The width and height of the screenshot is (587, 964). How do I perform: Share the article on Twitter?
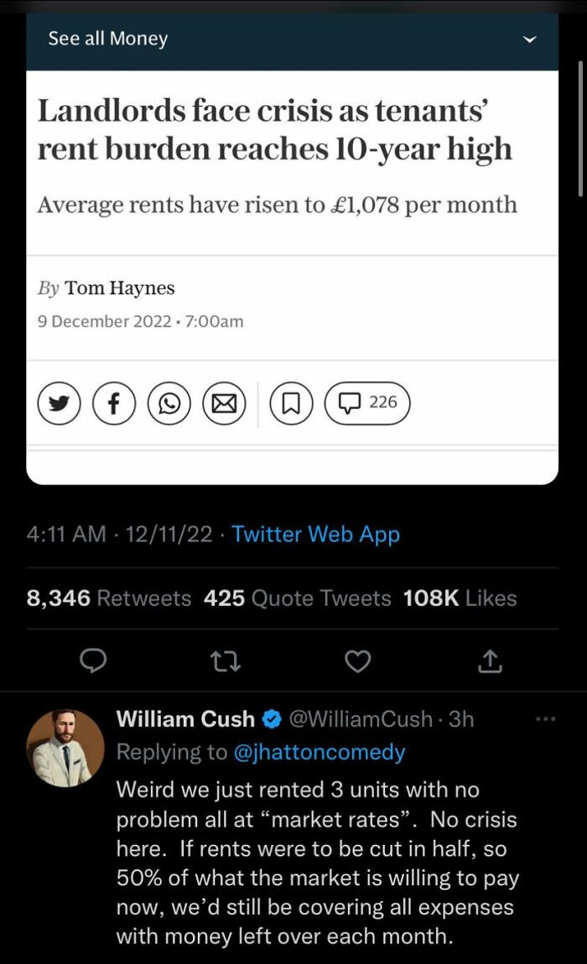[x=59, y=403]
